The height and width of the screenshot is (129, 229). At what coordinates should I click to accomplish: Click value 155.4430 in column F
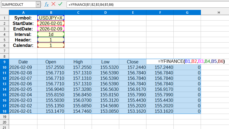pos(160,100)
